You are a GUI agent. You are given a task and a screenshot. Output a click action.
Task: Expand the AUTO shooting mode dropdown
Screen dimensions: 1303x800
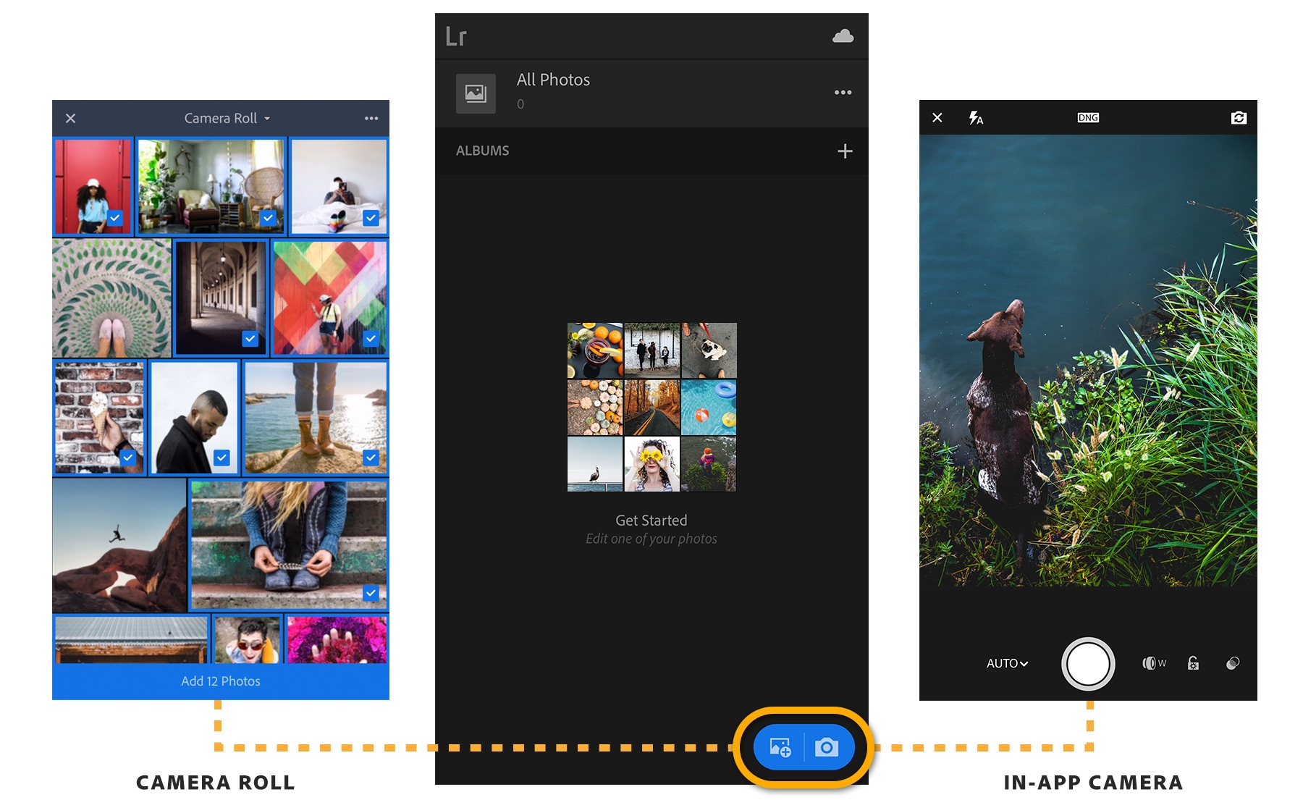(1007, 662)
